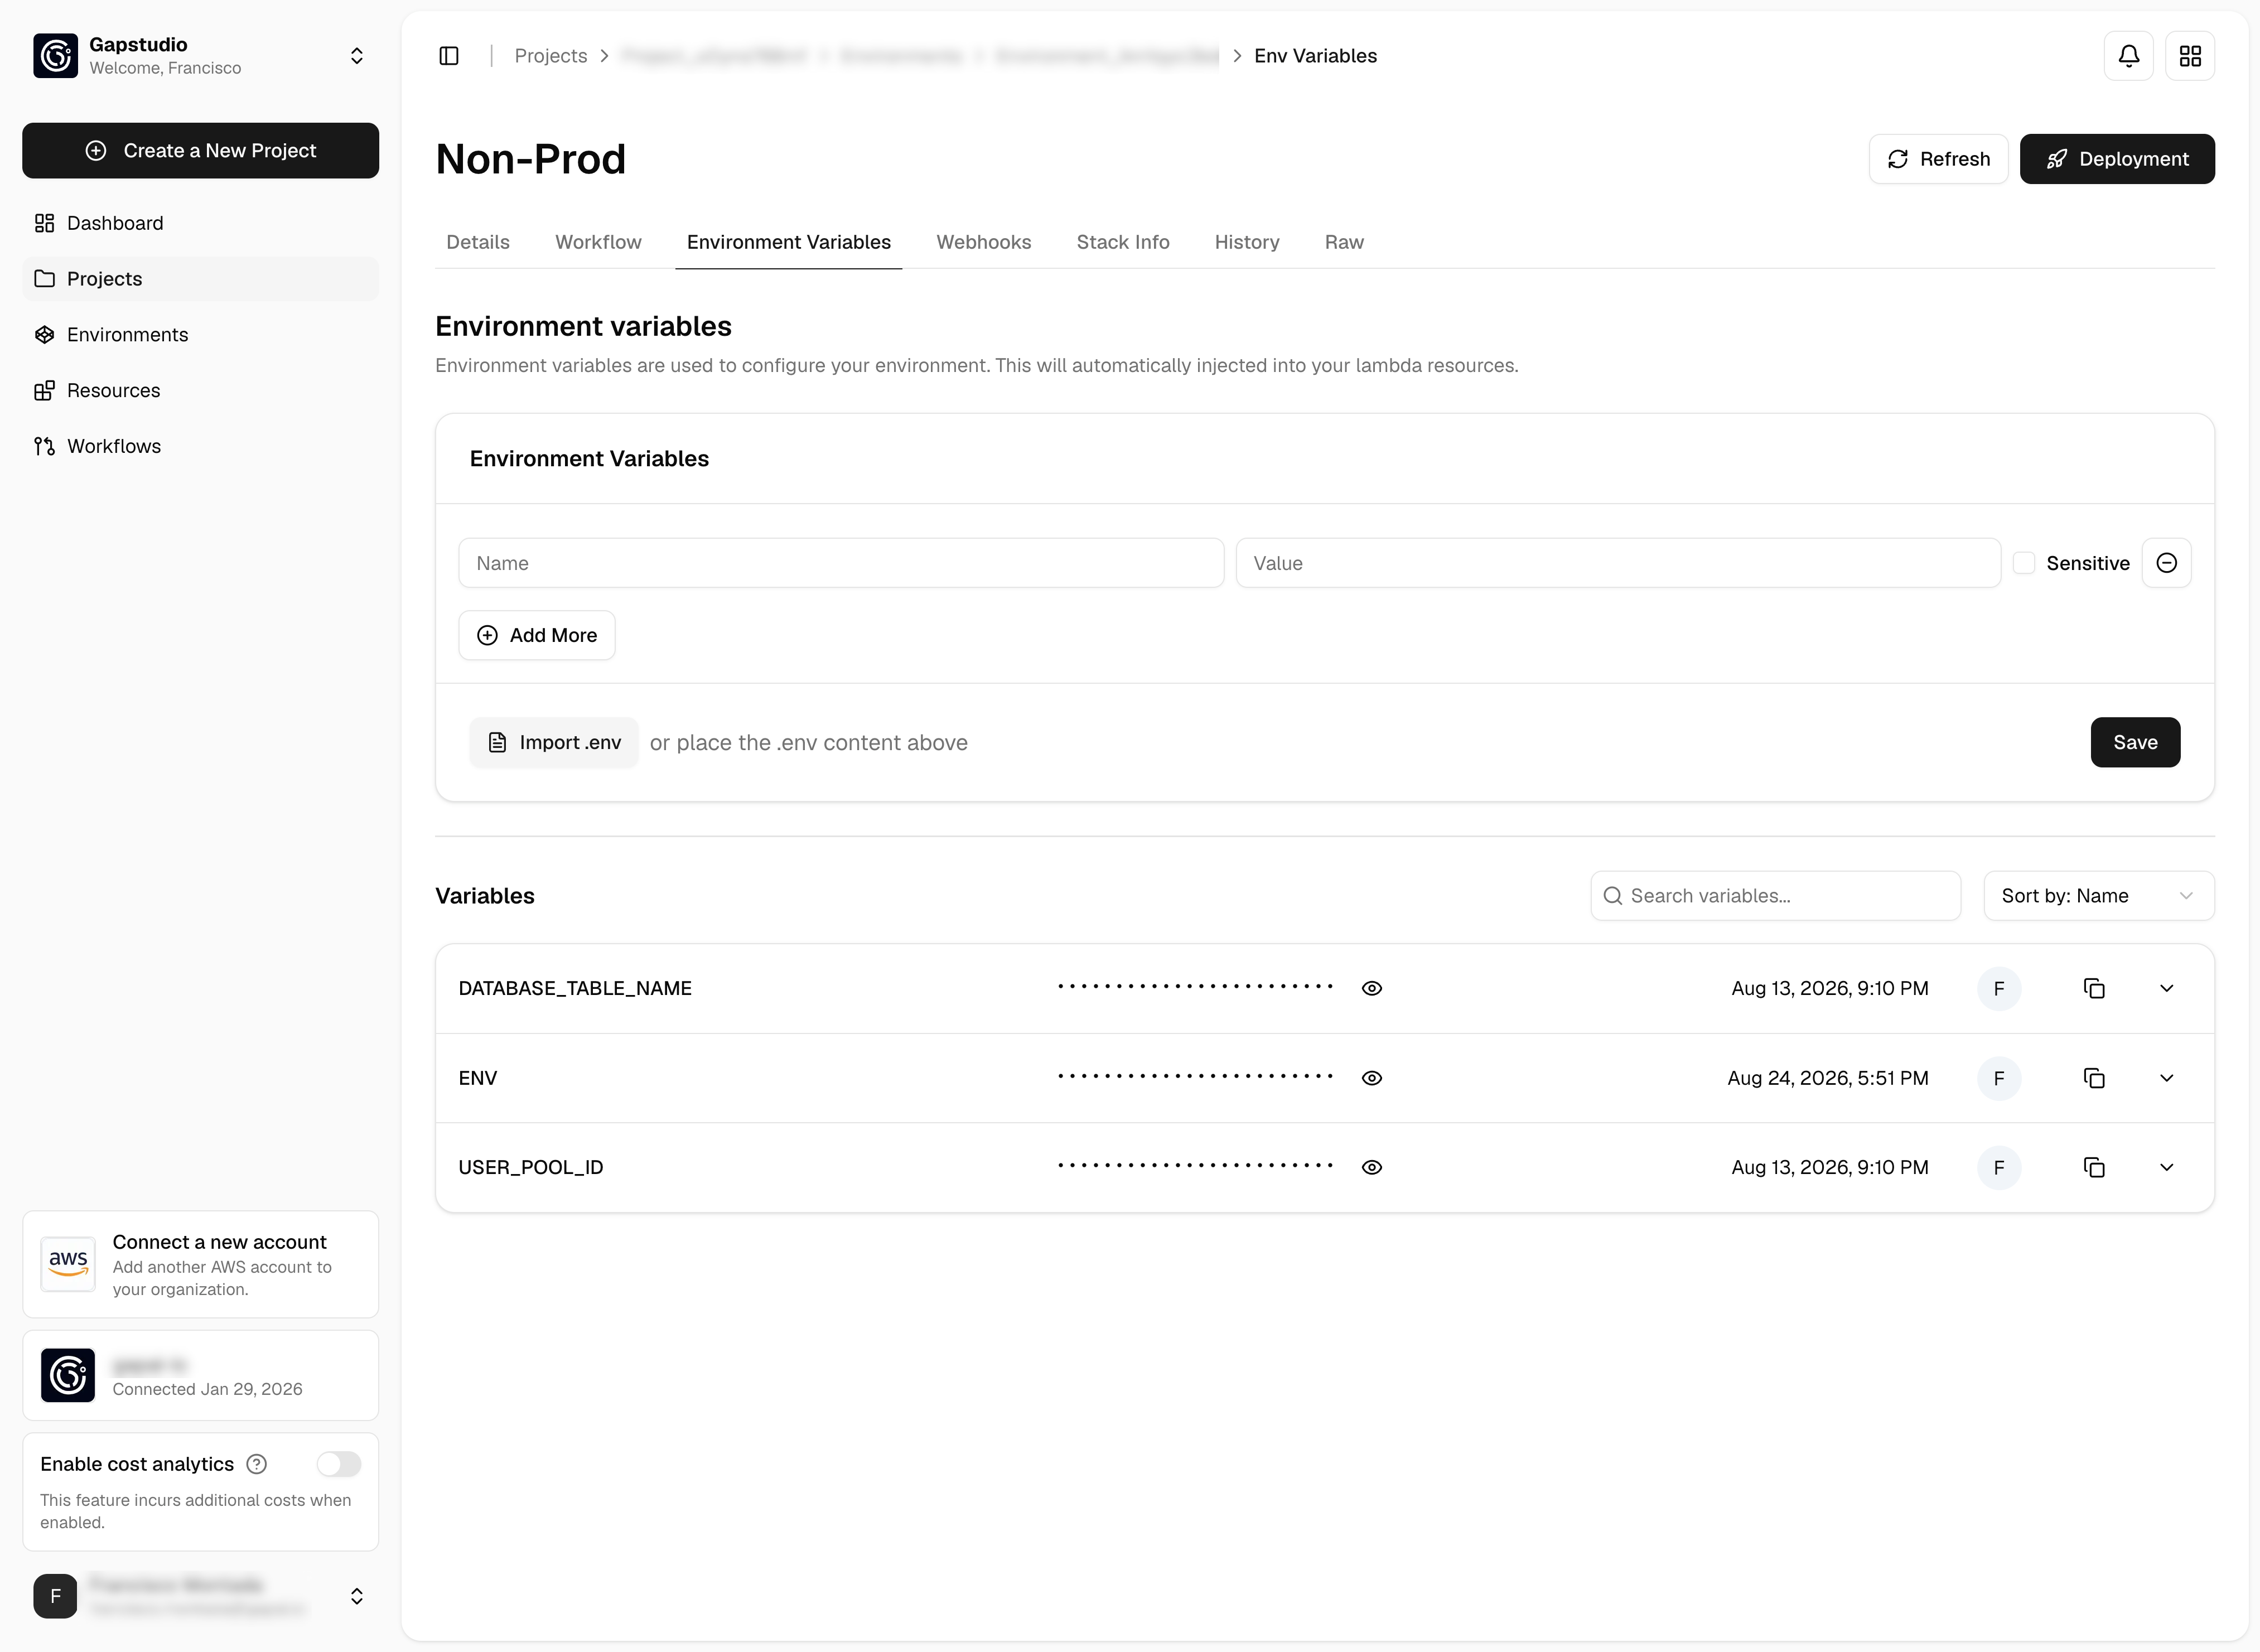This screenshot has height=1652, width=2260.
Task: Click the Gapstudio logo icon
Action: [55, 55]
